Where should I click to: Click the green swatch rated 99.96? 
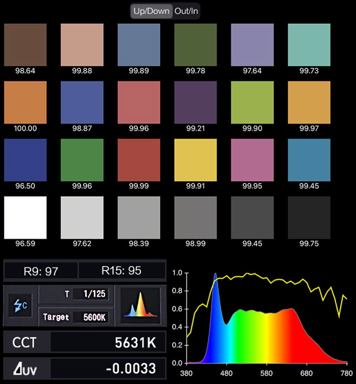tap(82, 160)
